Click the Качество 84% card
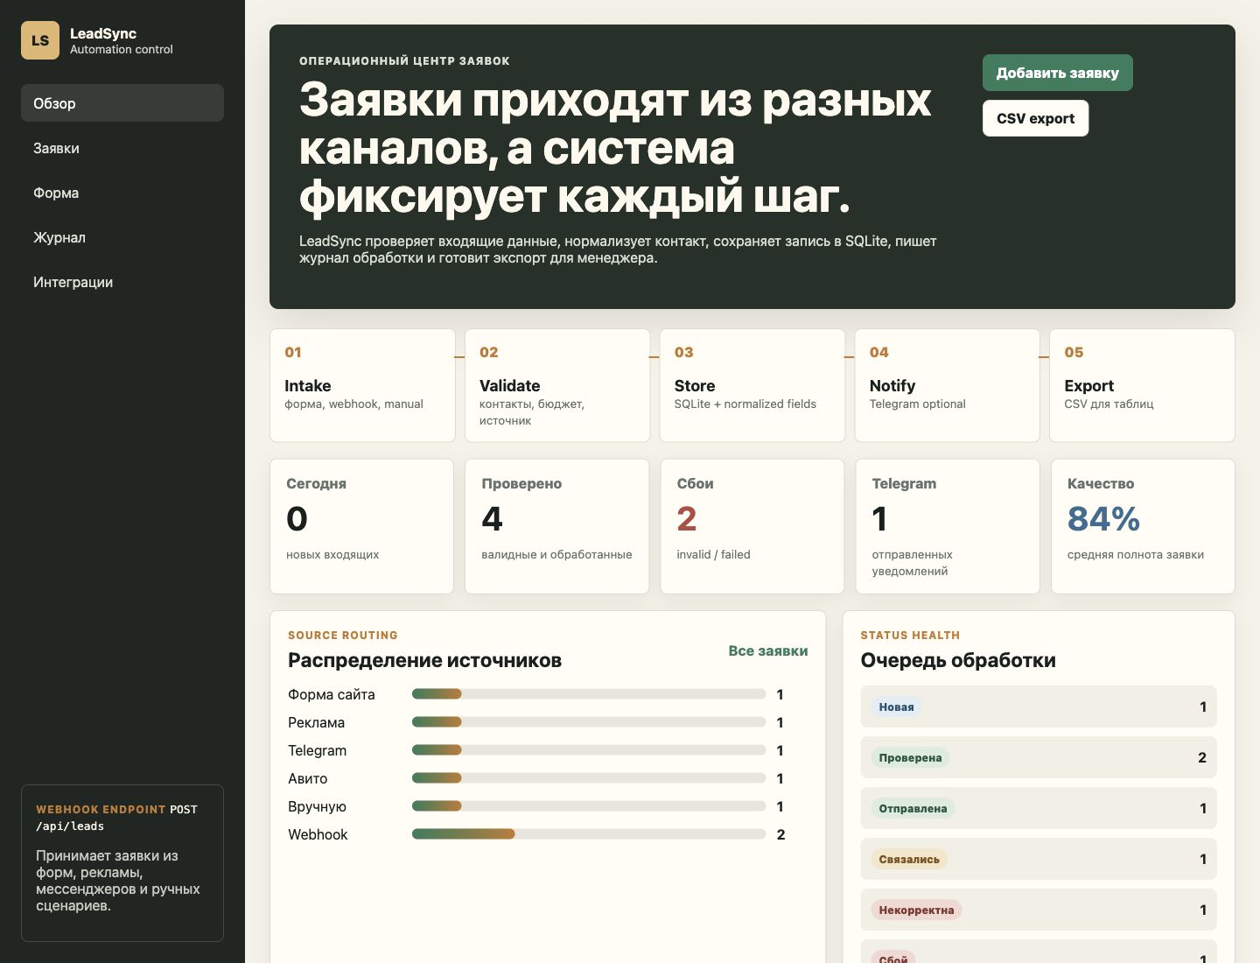Screen dimensions: 1260x963 click(1143, 526)
